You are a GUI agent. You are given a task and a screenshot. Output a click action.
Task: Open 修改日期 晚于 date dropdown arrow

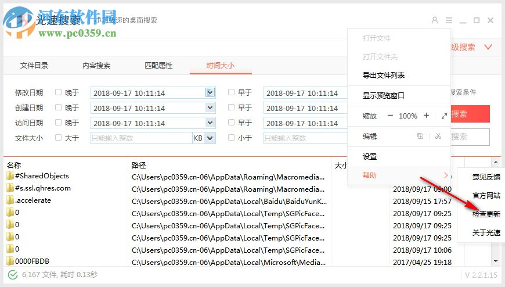[210, 92]
